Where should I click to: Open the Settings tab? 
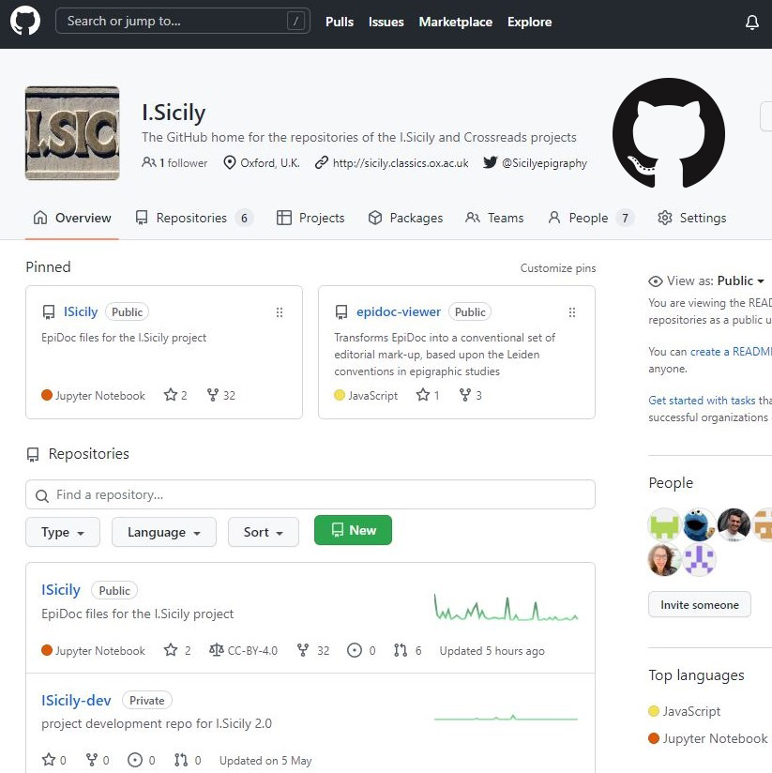[692, 218]
